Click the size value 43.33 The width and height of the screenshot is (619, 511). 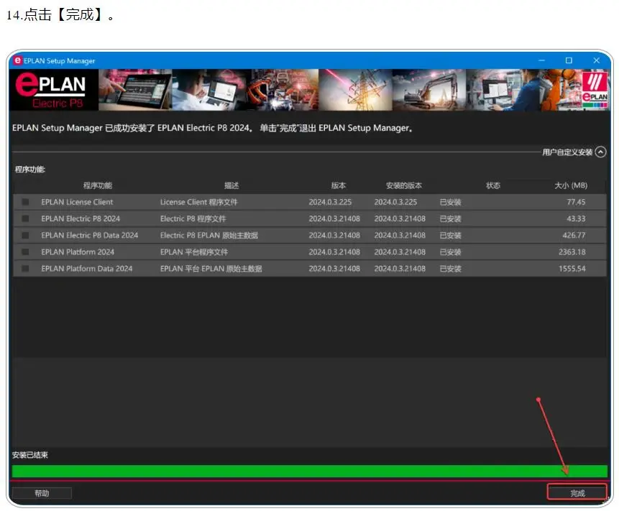pos(576,218)
